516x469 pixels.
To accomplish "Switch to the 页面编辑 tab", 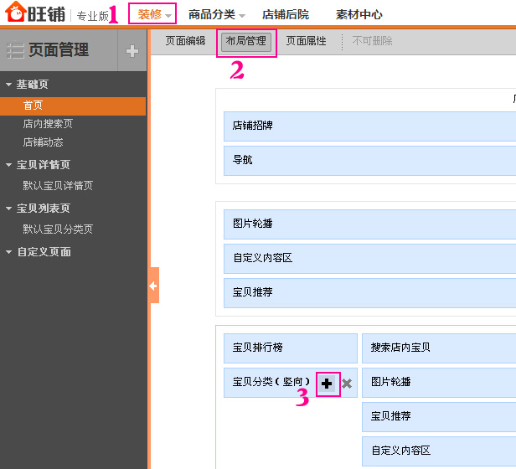I will coord(185,41).
